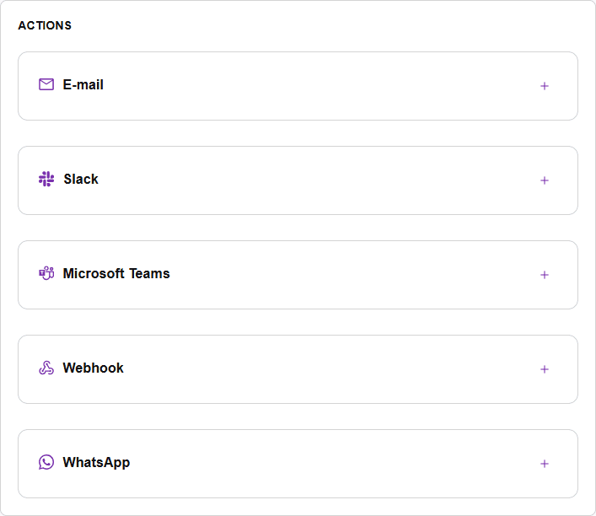Choose the WhatsApp label
596x516 pixels.
pyautogui.click(x=96, y=462)
